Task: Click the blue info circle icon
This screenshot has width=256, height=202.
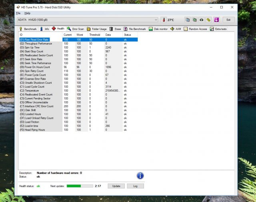Action: click(140, 176)
